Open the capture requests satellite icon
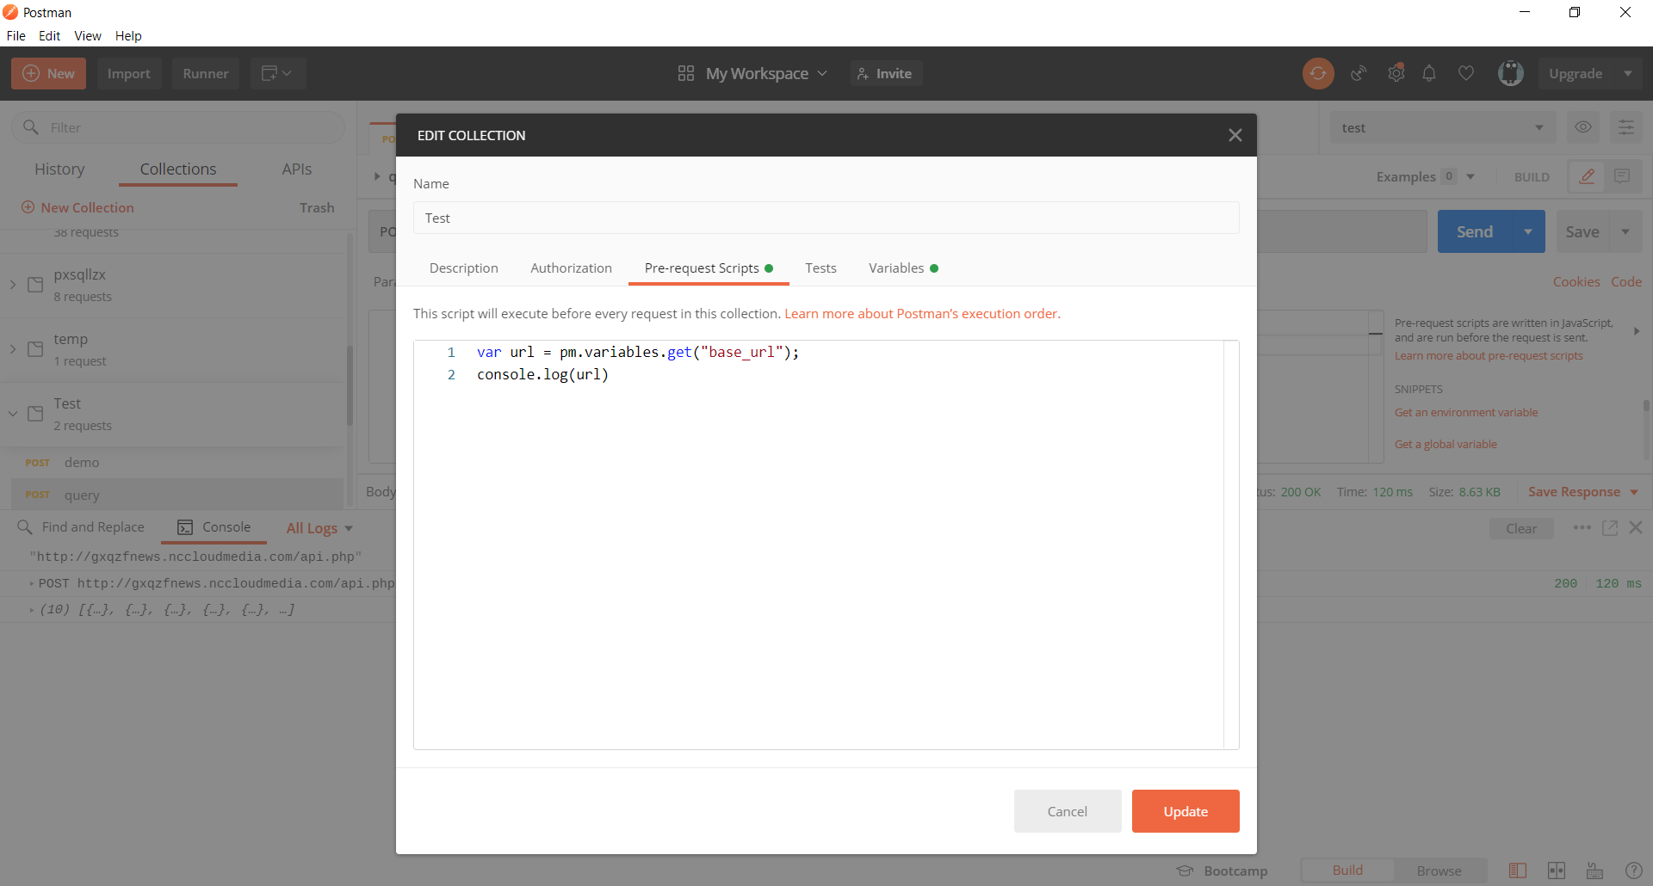This screenshot has height=886, width=1653. pyautogui.click(x=1359, y=74)
